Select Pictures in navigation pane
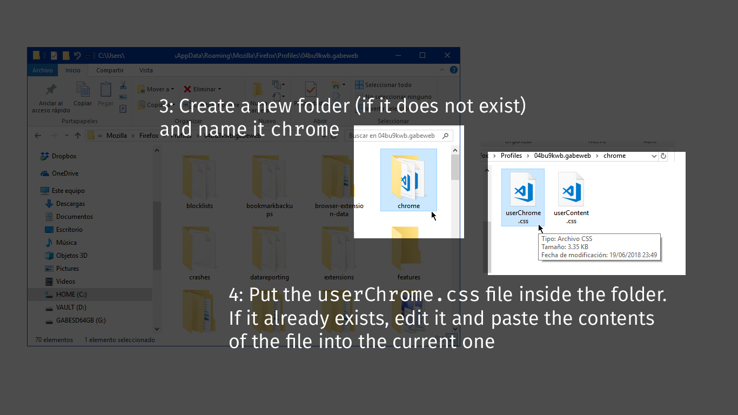 (68, 269)
